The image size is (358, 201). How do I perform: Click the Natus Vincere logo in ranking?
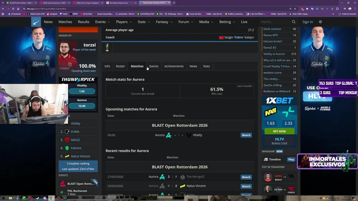point(67,156)
